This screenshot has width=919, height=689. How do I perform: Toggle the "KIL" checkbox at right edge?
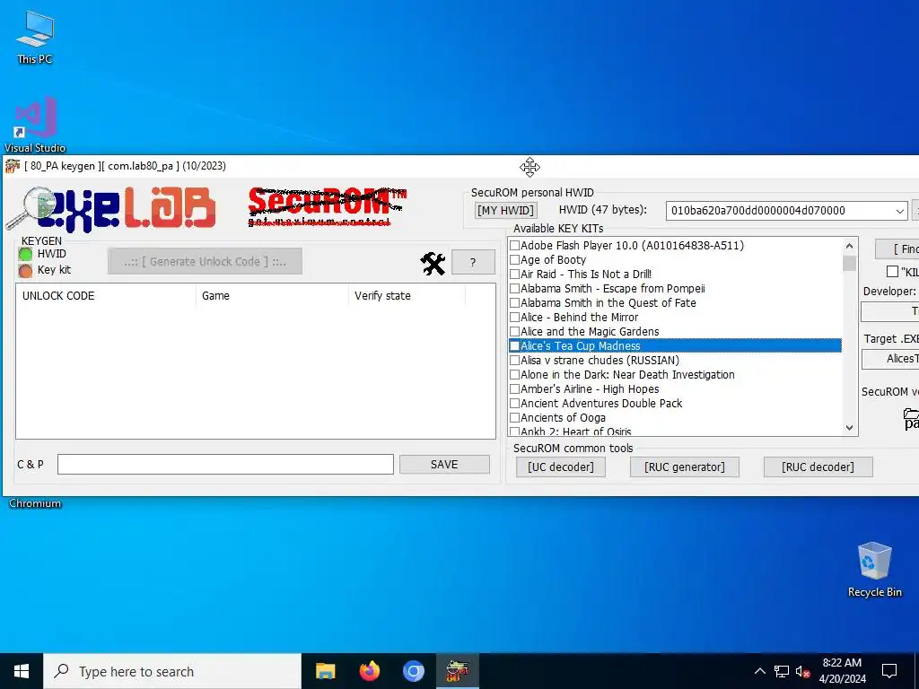coord(893,271)
